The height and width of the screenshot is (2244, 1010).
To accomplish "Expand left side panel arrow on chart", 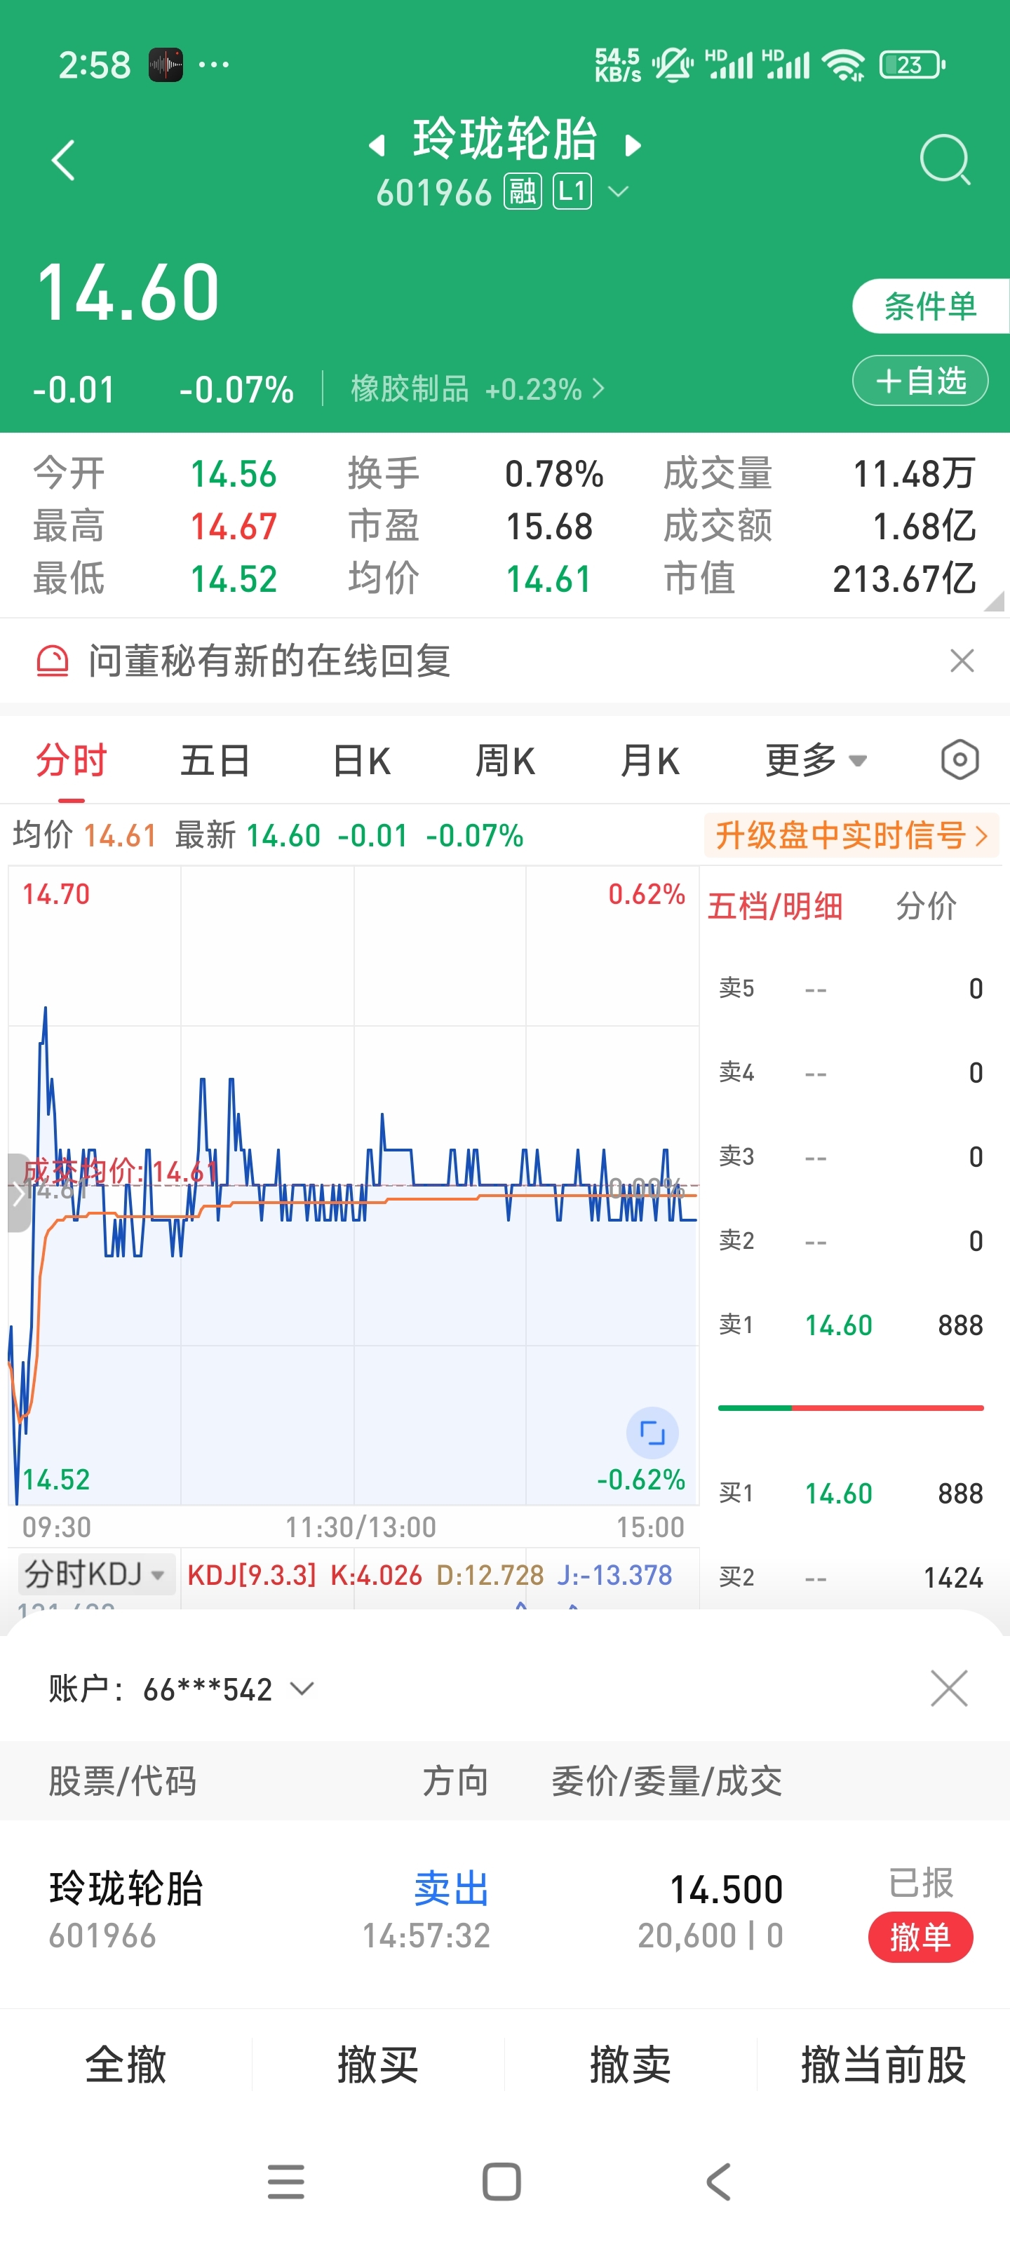I will tap(19, 1193).
